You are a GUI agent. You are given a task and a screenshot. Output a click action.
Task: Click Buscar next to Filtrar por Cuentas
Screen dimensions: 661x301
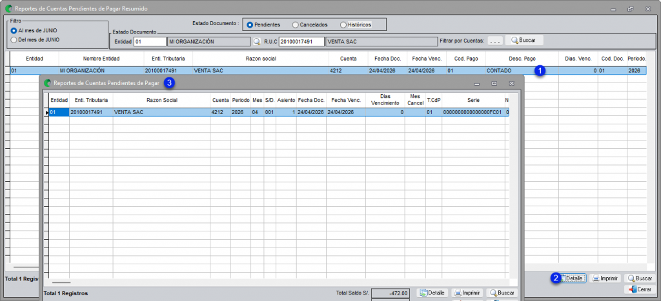point(524,41)
